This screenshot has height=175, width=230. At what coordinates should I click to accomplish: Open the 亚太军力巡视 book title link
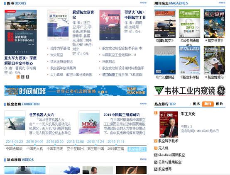point(20,61)
